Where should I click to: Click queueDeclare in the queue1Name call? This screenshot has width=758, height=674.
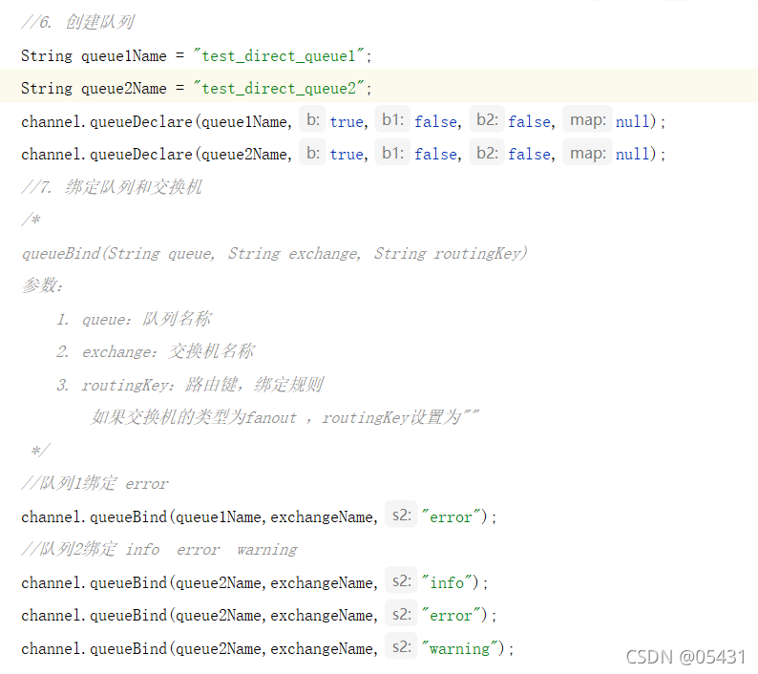(141, 121)
